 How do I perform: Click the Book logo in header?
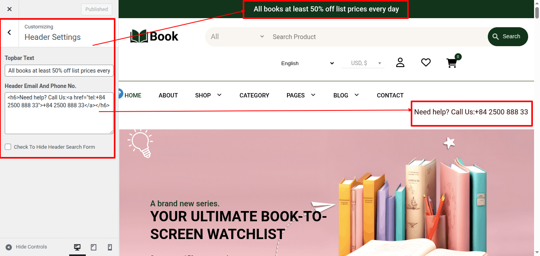point(155,36)
